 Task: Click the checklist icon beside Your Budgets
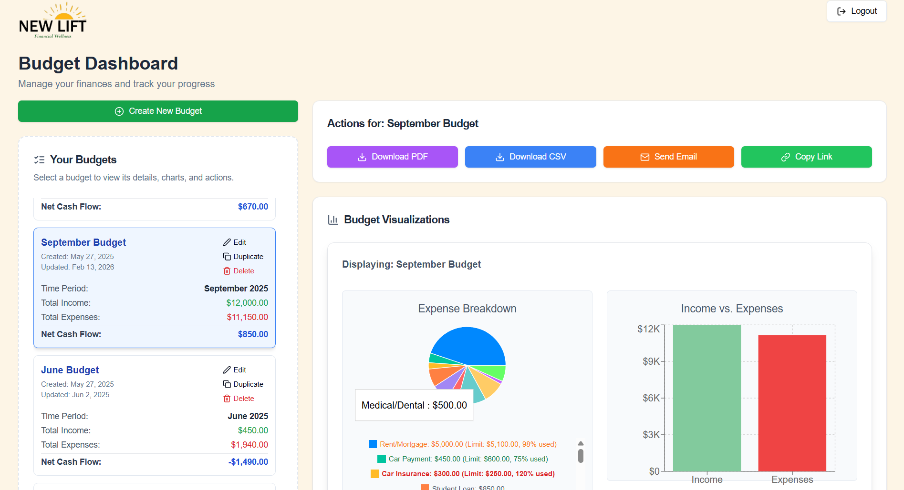pyautogui.click(x=40, y=160)
